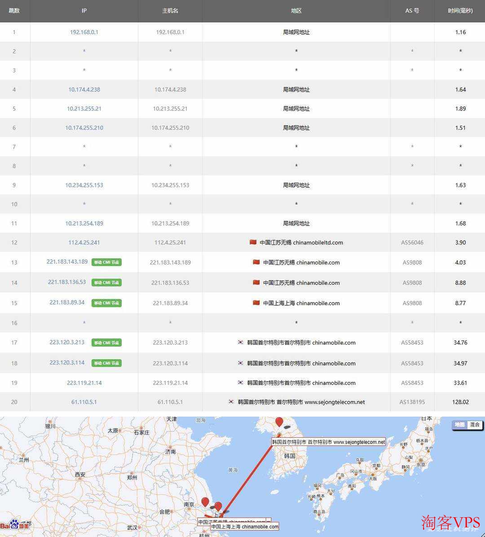This screenshot has height=537, width=485.
Task: Click the 128.02 latency value
Action: (x=460, y=402)
